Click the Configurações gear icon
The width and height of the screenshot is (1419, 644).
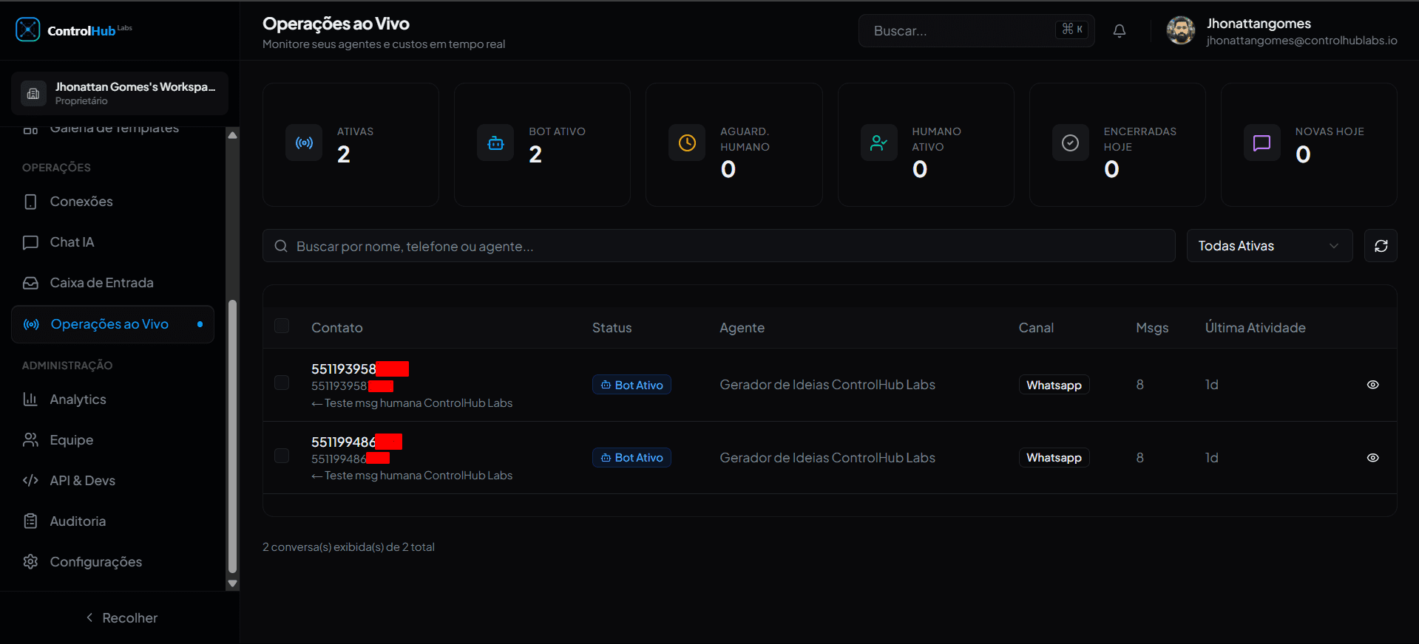pyautogui.click(x=30, y=562)
